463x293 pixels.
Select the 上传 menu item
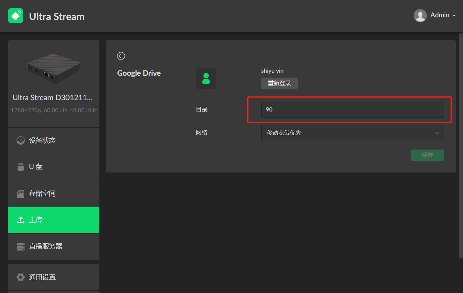tap(54, 220)
